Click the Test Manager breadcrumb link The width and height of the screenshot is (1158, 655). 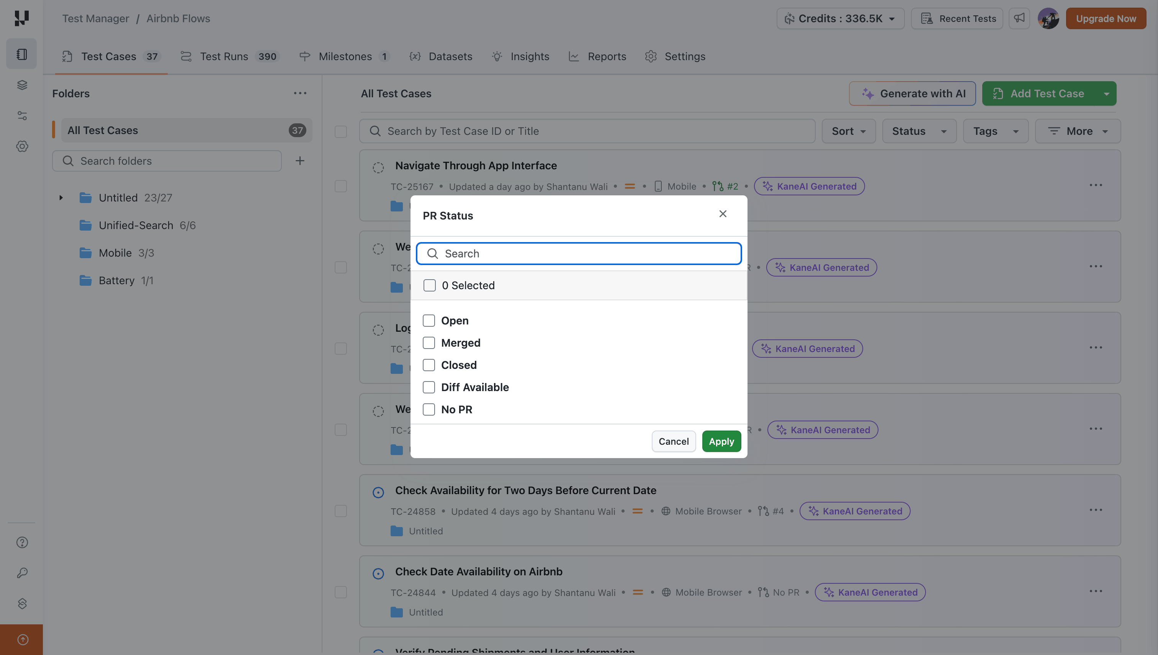(x=95, y=18)
